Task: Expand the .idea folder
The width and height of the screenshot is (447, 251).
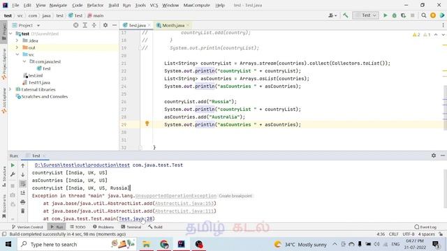Action: click(x=17, y=40)
